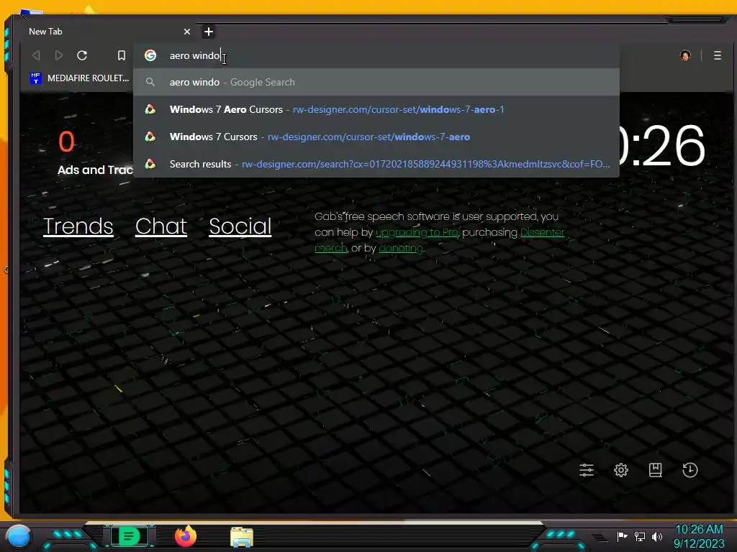The width and height of the screenshot is (737, 552).
Task: Click the browser forward arrow
Action: point(59,55)
